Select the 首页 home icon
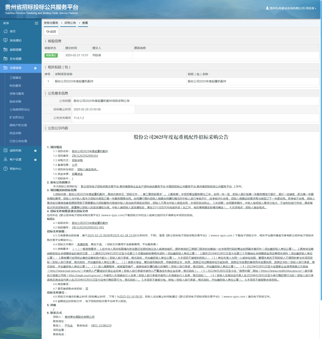Image resolution: width=322 pixels, height=339 pixels. pos(5,31)
